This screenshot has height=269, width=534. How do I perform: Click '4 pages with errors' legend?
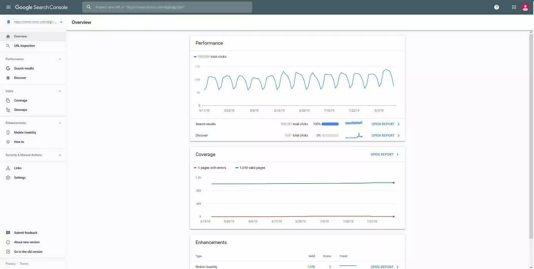[x=210, y=168]
